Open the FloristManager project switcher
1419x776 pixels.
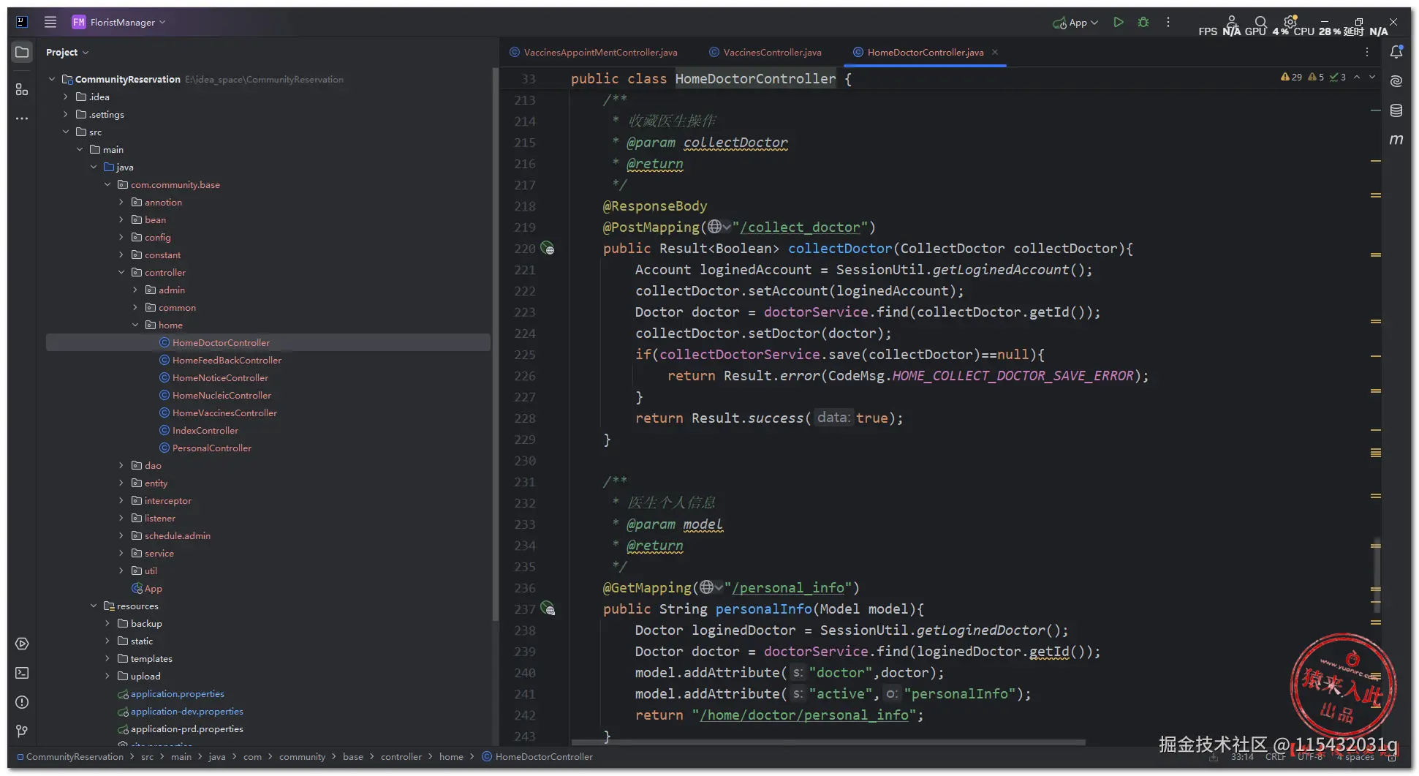[x=119, y=22]
